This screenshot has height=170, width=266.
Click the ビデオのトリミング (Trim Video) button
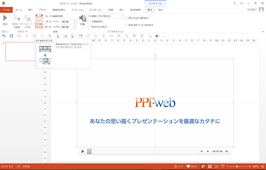(x=39, y=21)
